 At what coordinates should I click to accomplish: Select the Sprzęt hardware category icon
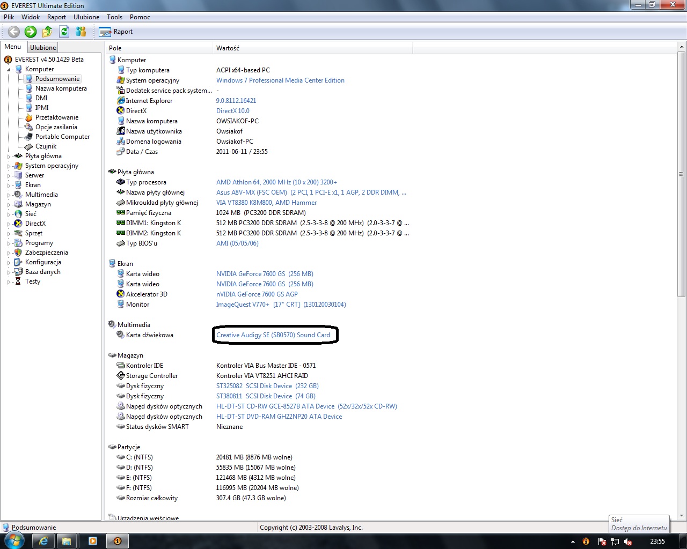pos(18,233)
